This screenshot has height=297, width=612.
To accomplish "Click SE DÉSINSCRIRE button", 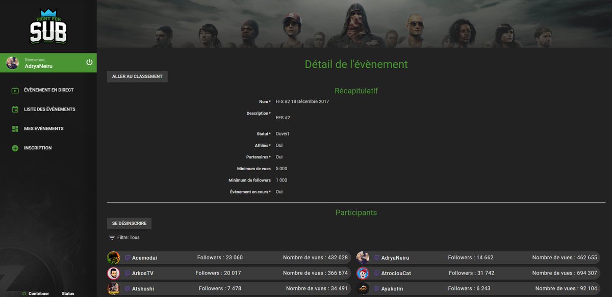I will pos(129,224).
